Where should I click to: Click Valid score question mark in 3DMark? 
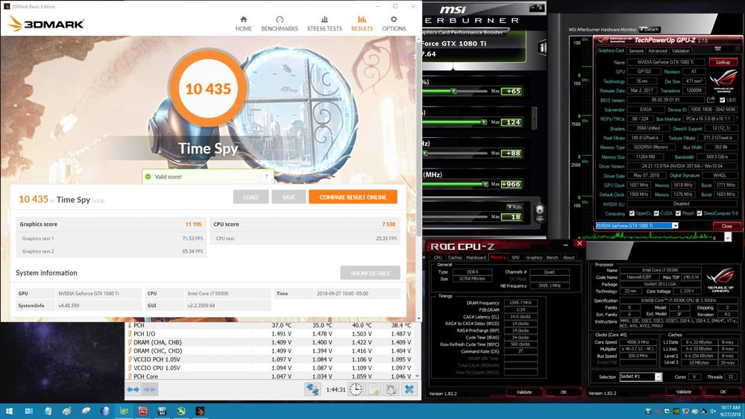click(266, 177)
